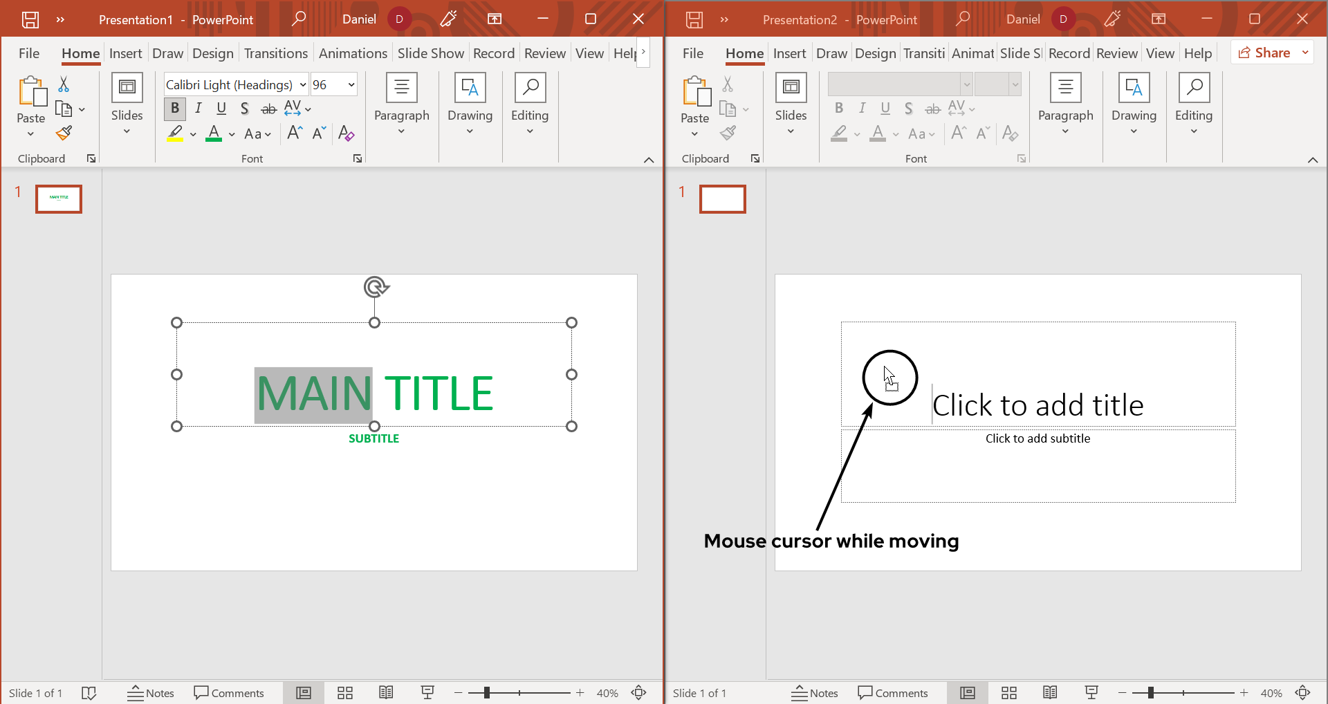The image size is (1328, 704).
Task: Open Paragraph dropdown in Presentation2 ribbon
Action: (x=1065, y=104)
